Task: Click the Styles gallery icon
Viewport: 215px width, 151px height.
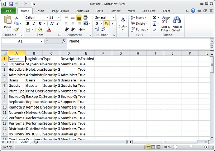Action: click(x=123, y=19)
